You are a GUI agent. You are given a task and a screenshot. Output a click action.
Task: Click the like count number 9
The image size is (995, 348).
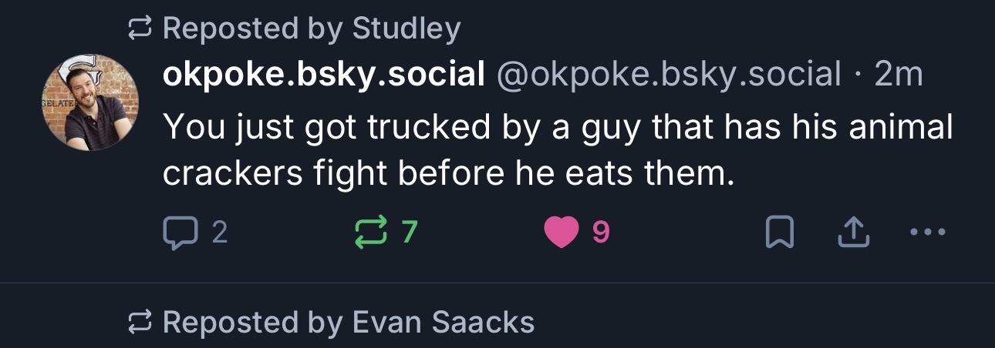coord(601,233)
